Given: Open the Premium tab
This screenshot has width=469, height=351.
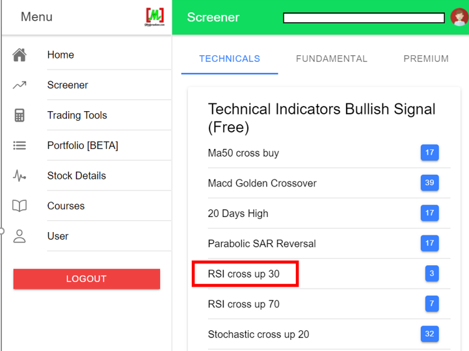Looking at the screenshot, I should pyautogui.click(x=426, y=58).
